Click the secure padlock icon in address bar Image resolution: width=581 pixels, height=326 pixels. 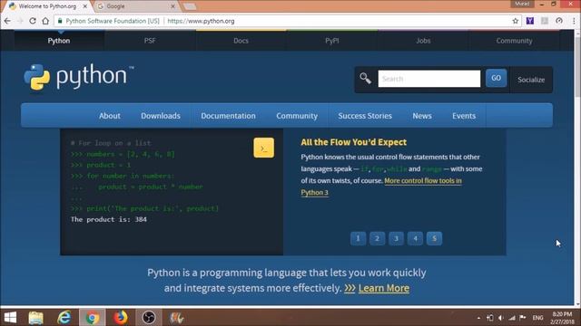(60, 21)
